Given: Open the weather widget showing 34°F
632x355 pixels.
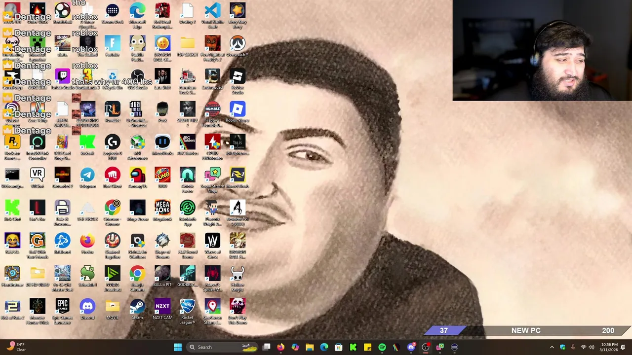Looking at the screenshot, I should (16, 347).
